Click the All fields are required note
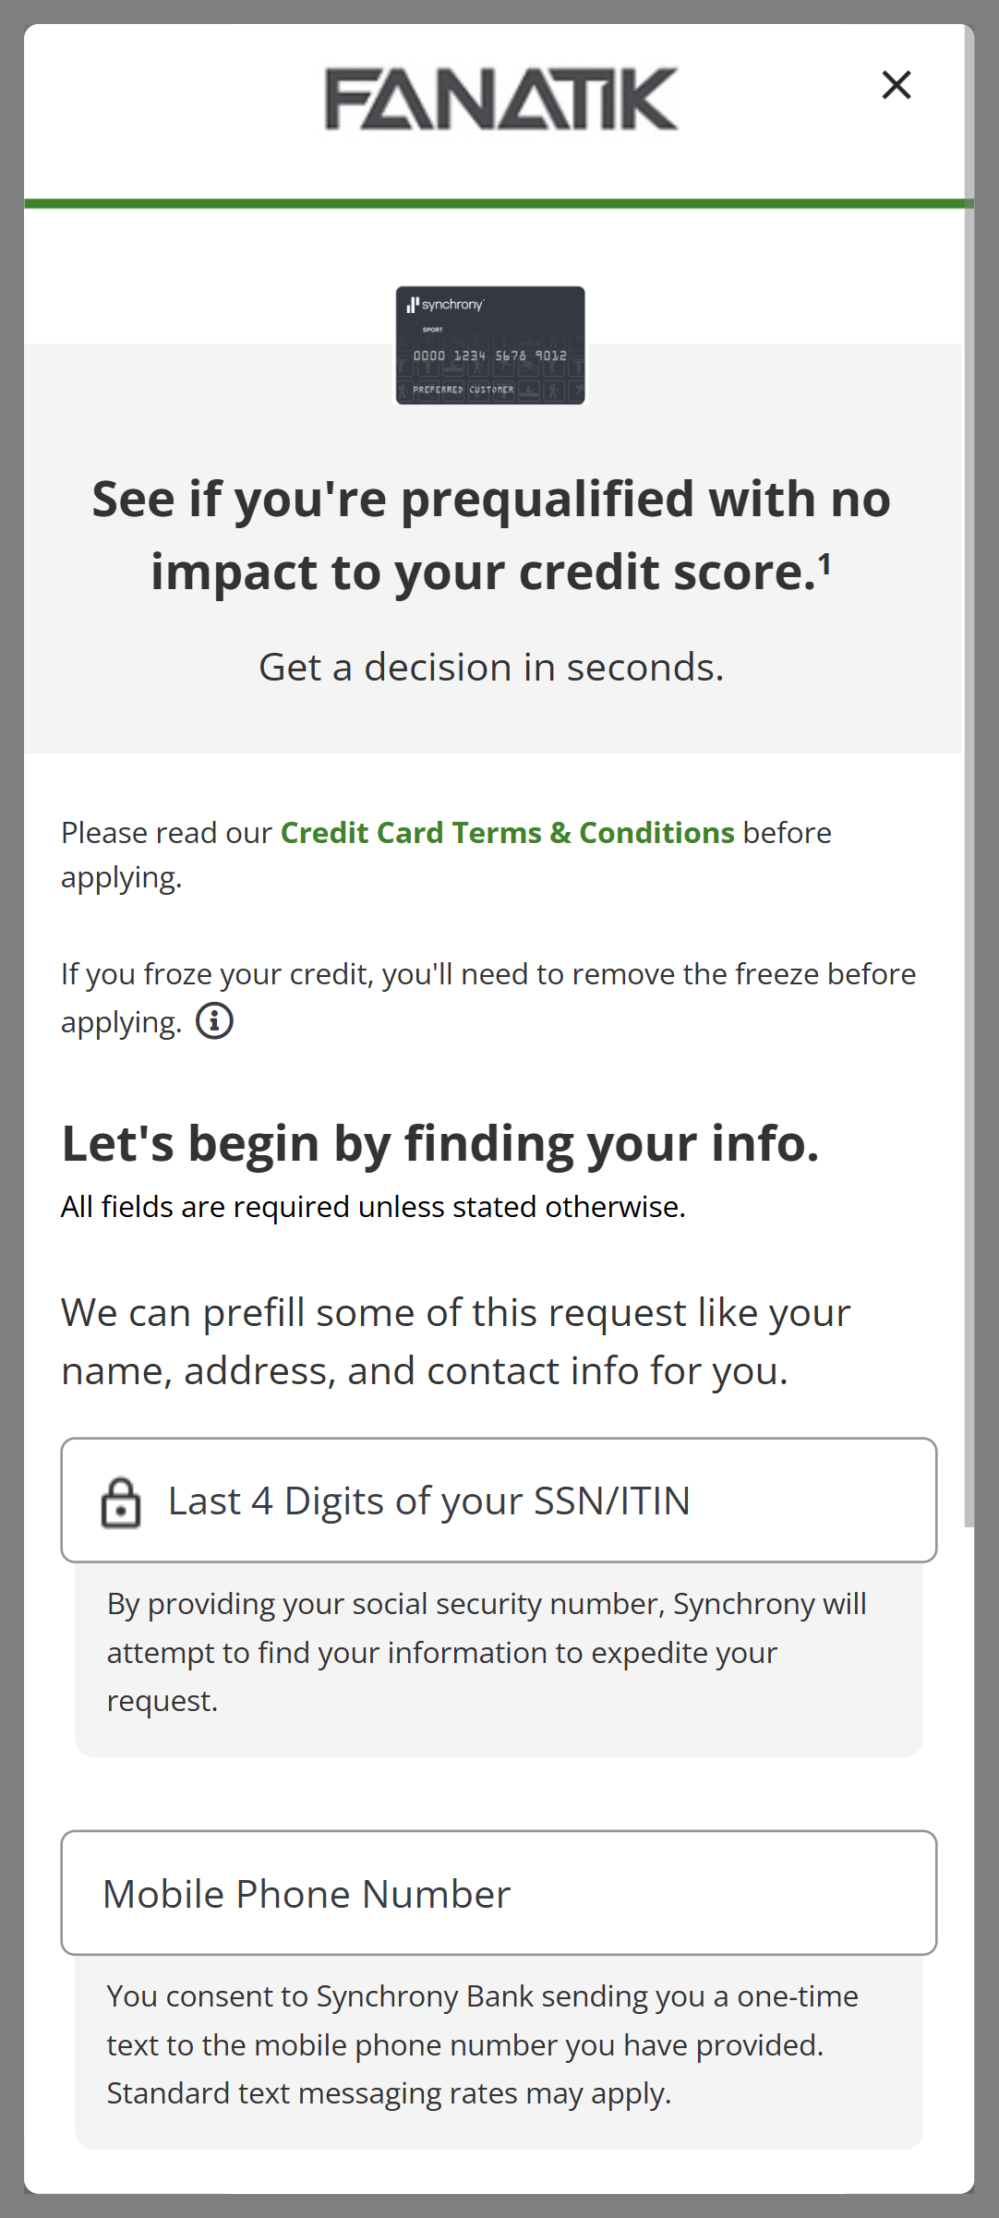Image resolution: width=999 pixels, height=2218 pixels. click(373, 1207)
